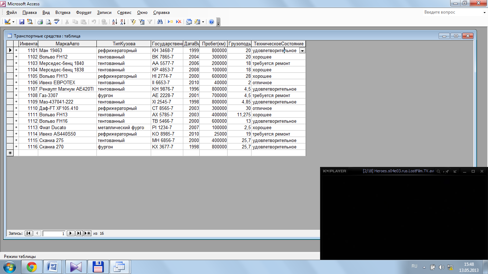Click the Undo arrow icon
Image resolution: width=488 pixels, height=274 pixels.
click(94, 22)
